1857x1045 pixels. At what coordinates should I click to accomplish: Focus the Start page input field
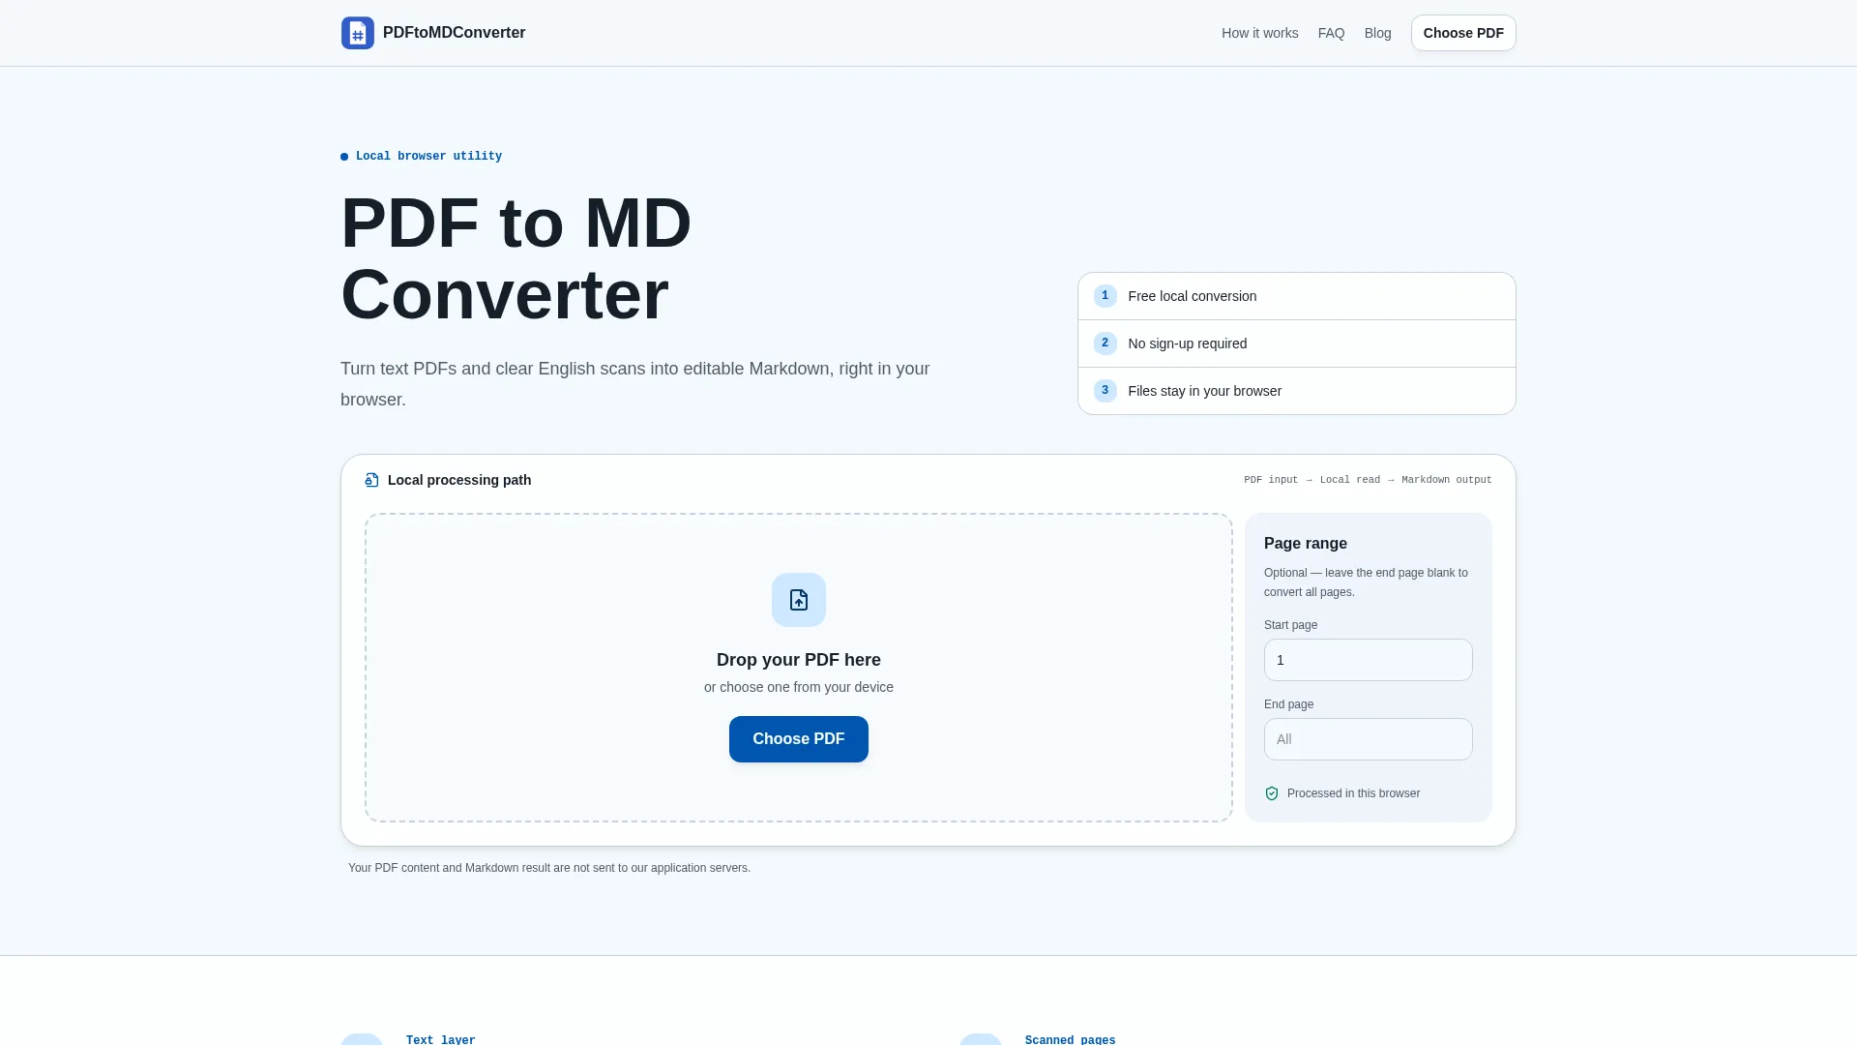pyautogui.click(x=1368, y=660)
